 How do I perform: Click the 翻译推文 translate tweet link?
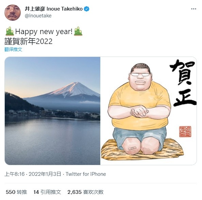(x=13, y=49)
